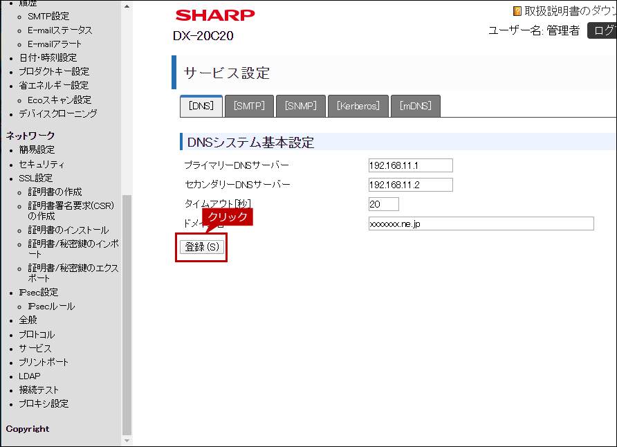Open network 簡易設定
Viewport: 617px width, 447px height.
pyautogui.click(x=37, y=149)
